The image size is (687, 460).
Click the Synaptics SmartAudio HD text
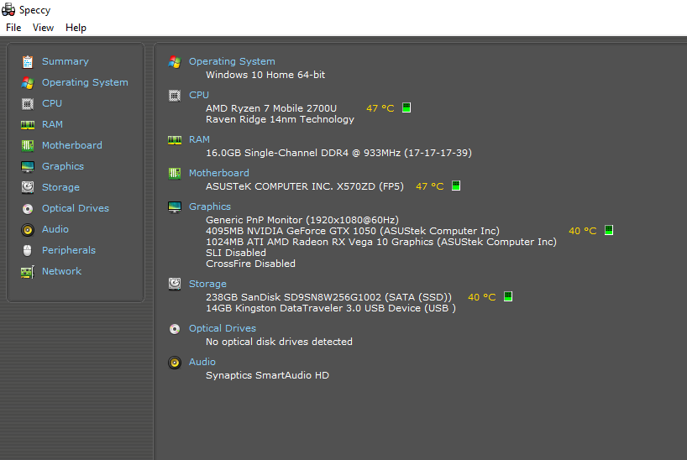pos(267,375)
